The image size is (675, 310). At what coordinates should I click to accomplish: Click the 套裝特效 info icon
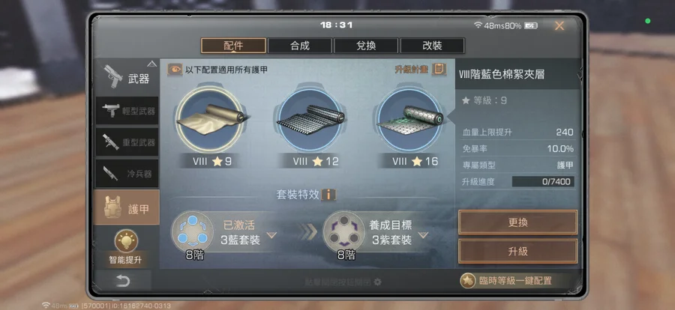pos(328,195)
